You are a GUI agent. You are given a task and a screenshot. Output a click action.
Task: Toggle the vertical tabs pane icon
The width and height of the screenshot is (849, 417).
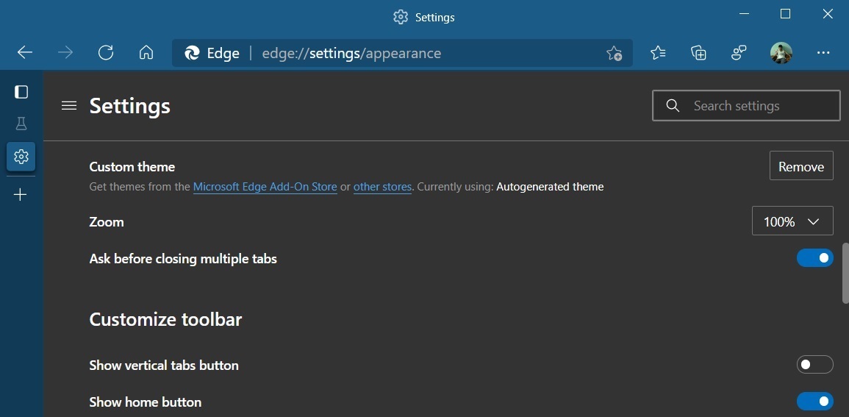coord(21,92)
